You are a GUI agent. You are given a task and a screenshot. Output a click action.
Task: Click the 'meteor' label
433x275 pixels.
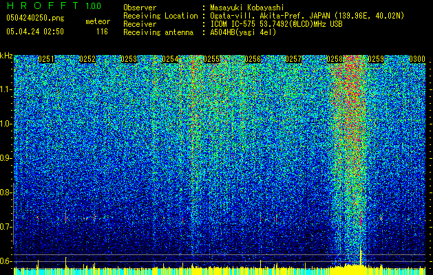(x=98, y=21)
